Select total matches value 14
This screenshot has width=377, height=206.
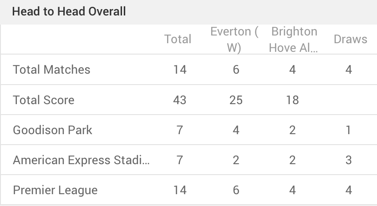(180, 70)
